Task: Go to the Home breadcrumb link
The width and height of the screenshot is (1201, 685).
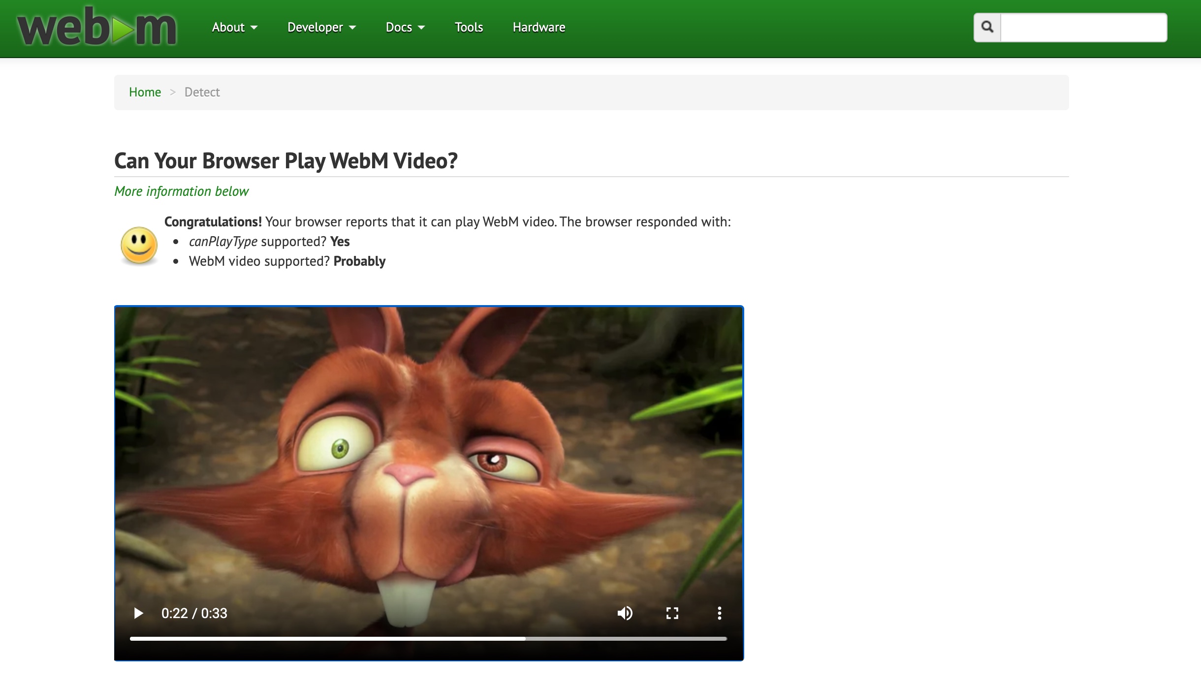Action: [x=145, y=93]
